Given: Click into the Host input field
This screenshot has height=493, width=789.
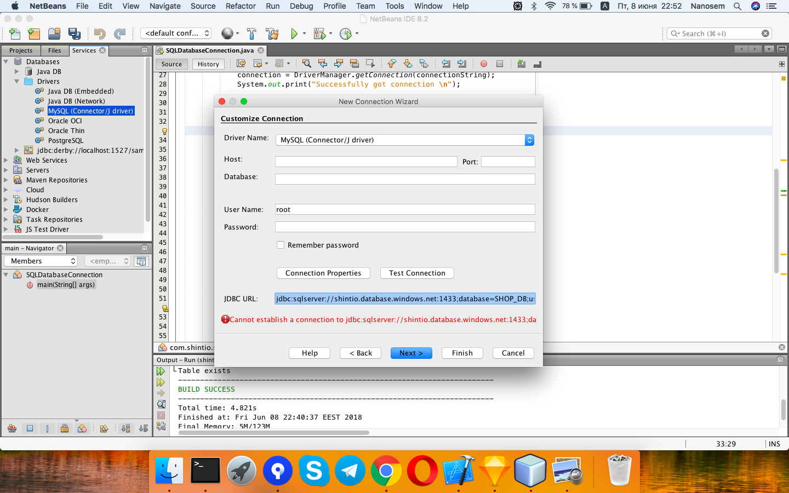Looking at the screenshot, I should pos(366,162).
